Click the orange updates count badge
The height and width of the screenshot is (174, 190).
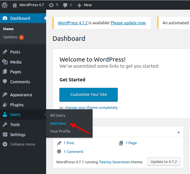click(x=21, y=37)
